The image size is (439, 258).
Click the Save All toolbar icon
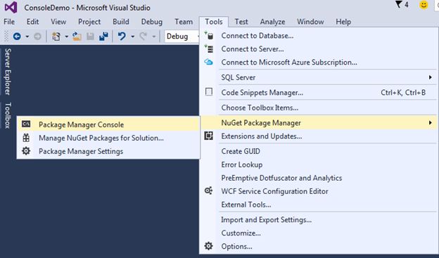103,37
